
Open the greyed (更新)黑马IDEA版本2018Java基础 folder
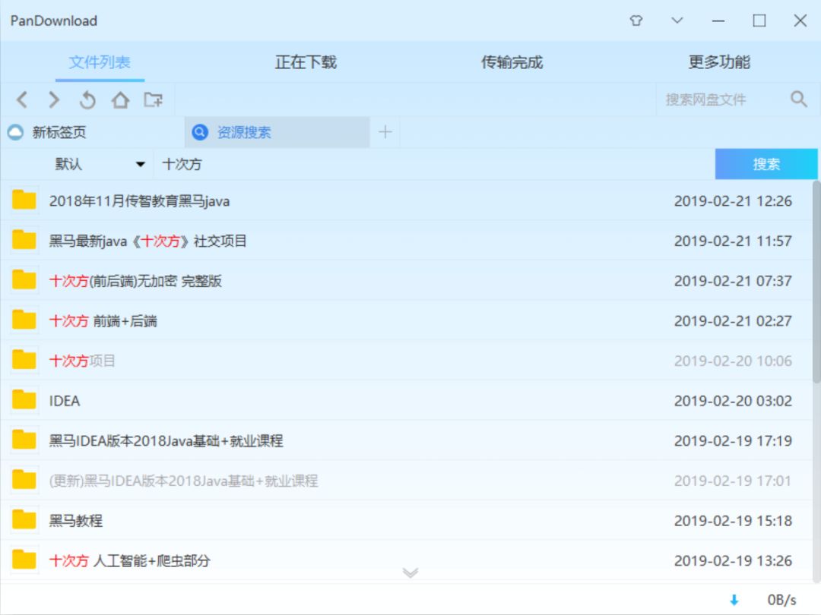[406, 481]
